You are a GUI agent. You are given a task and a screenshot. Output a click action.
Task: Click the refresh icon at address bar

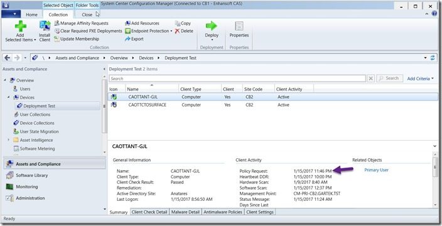click(433, 58)
